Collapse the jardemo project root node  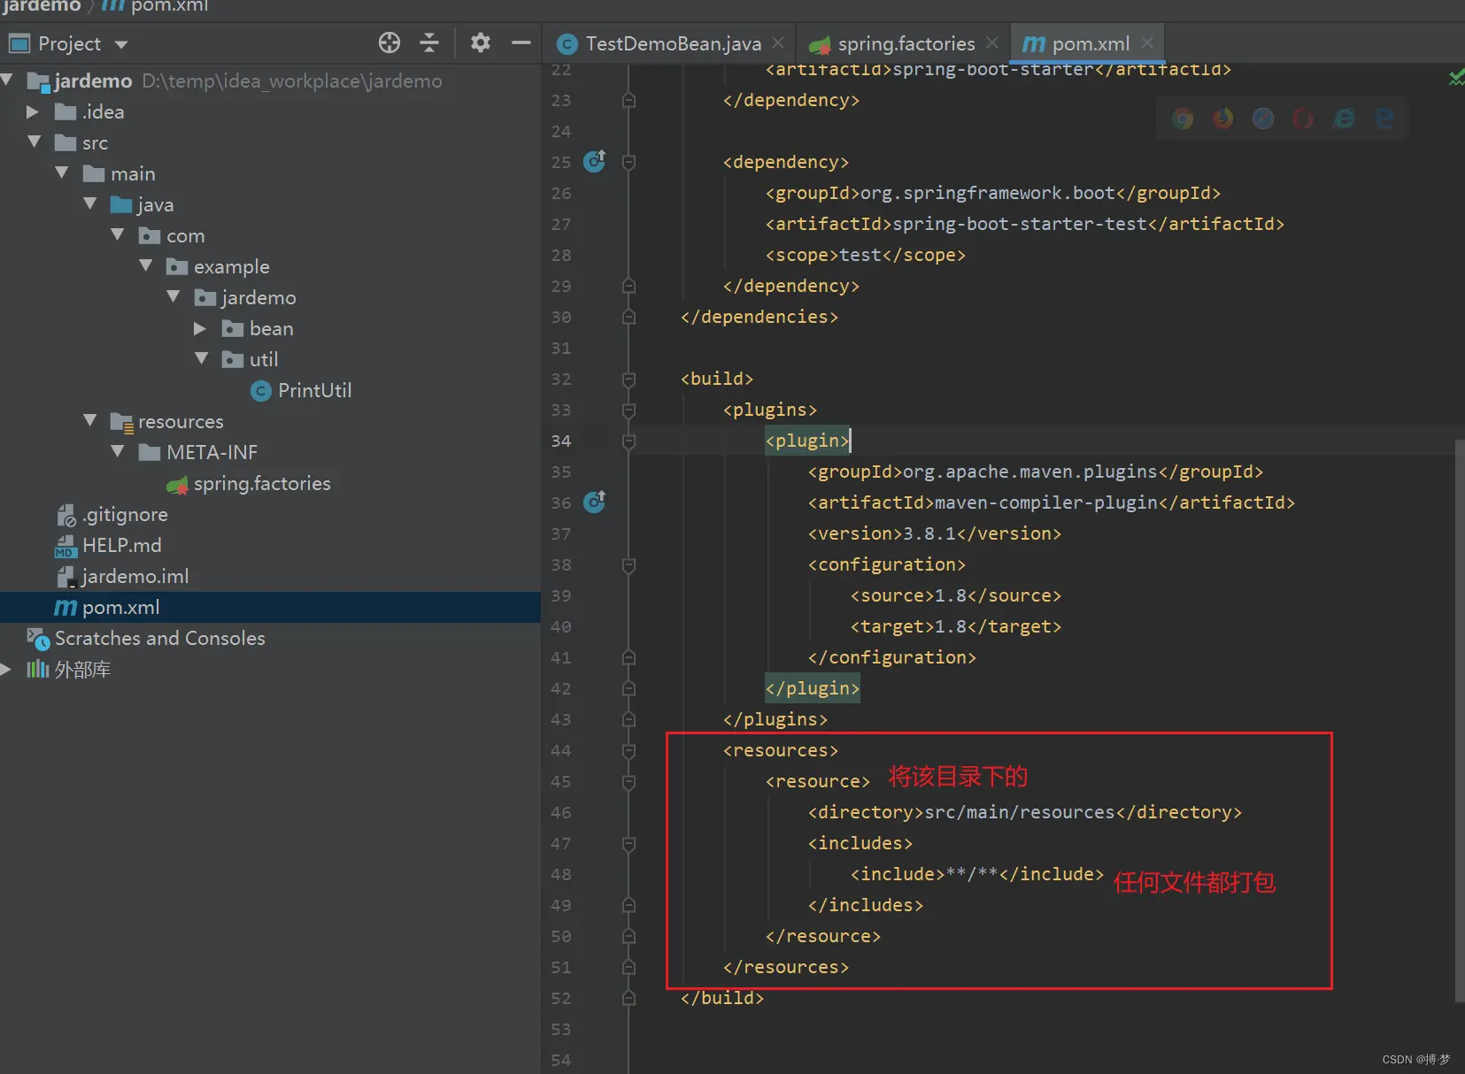point(7,80)
